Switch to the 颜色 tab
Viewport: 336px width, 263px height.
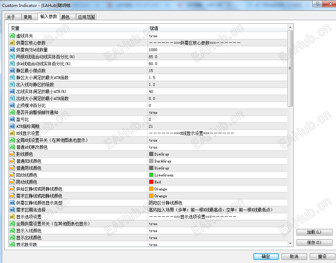pyautogui.click(x=67, y=17)
